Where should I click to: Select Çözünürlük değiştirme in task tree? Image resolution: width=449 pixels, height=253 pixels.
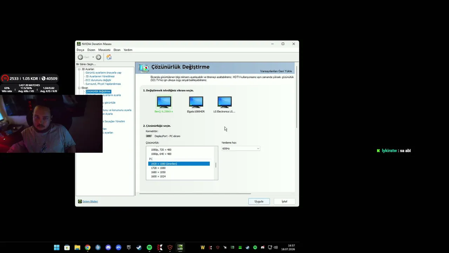[98, 91]
